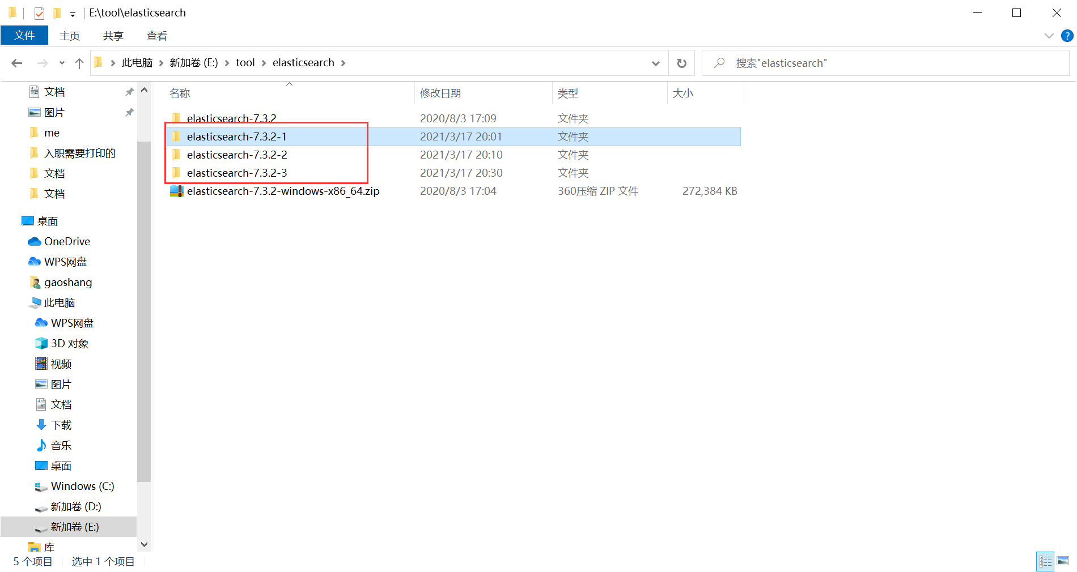
Task: Go up one folder level
Action: [x=79, y=63]
